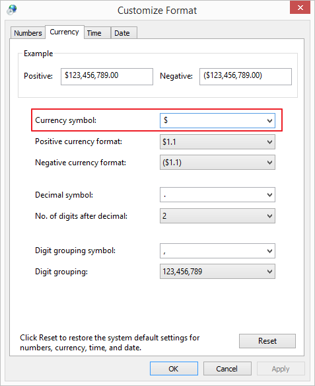Click the Decimal symbol text field
The width and height of the screenshot is (315, 386).
click(213, 195)
